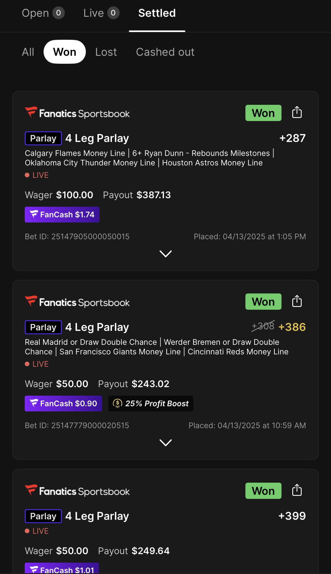331x574 pixels.
Task: Filter settled bets by Lost
Action: coord(106,52)
